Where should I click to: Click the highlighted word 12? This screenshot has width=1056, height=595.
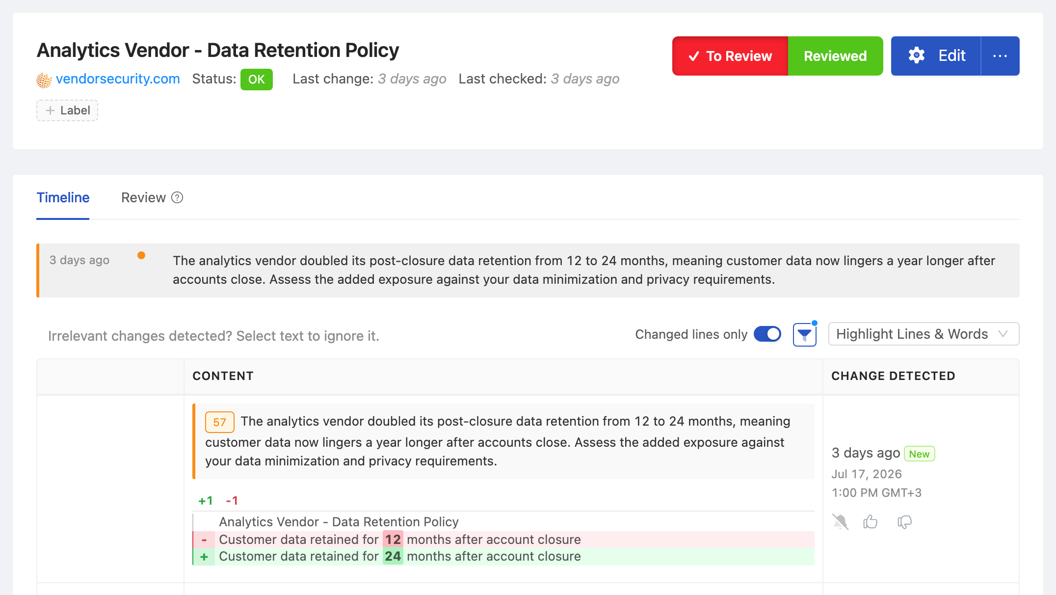point(393,540)
